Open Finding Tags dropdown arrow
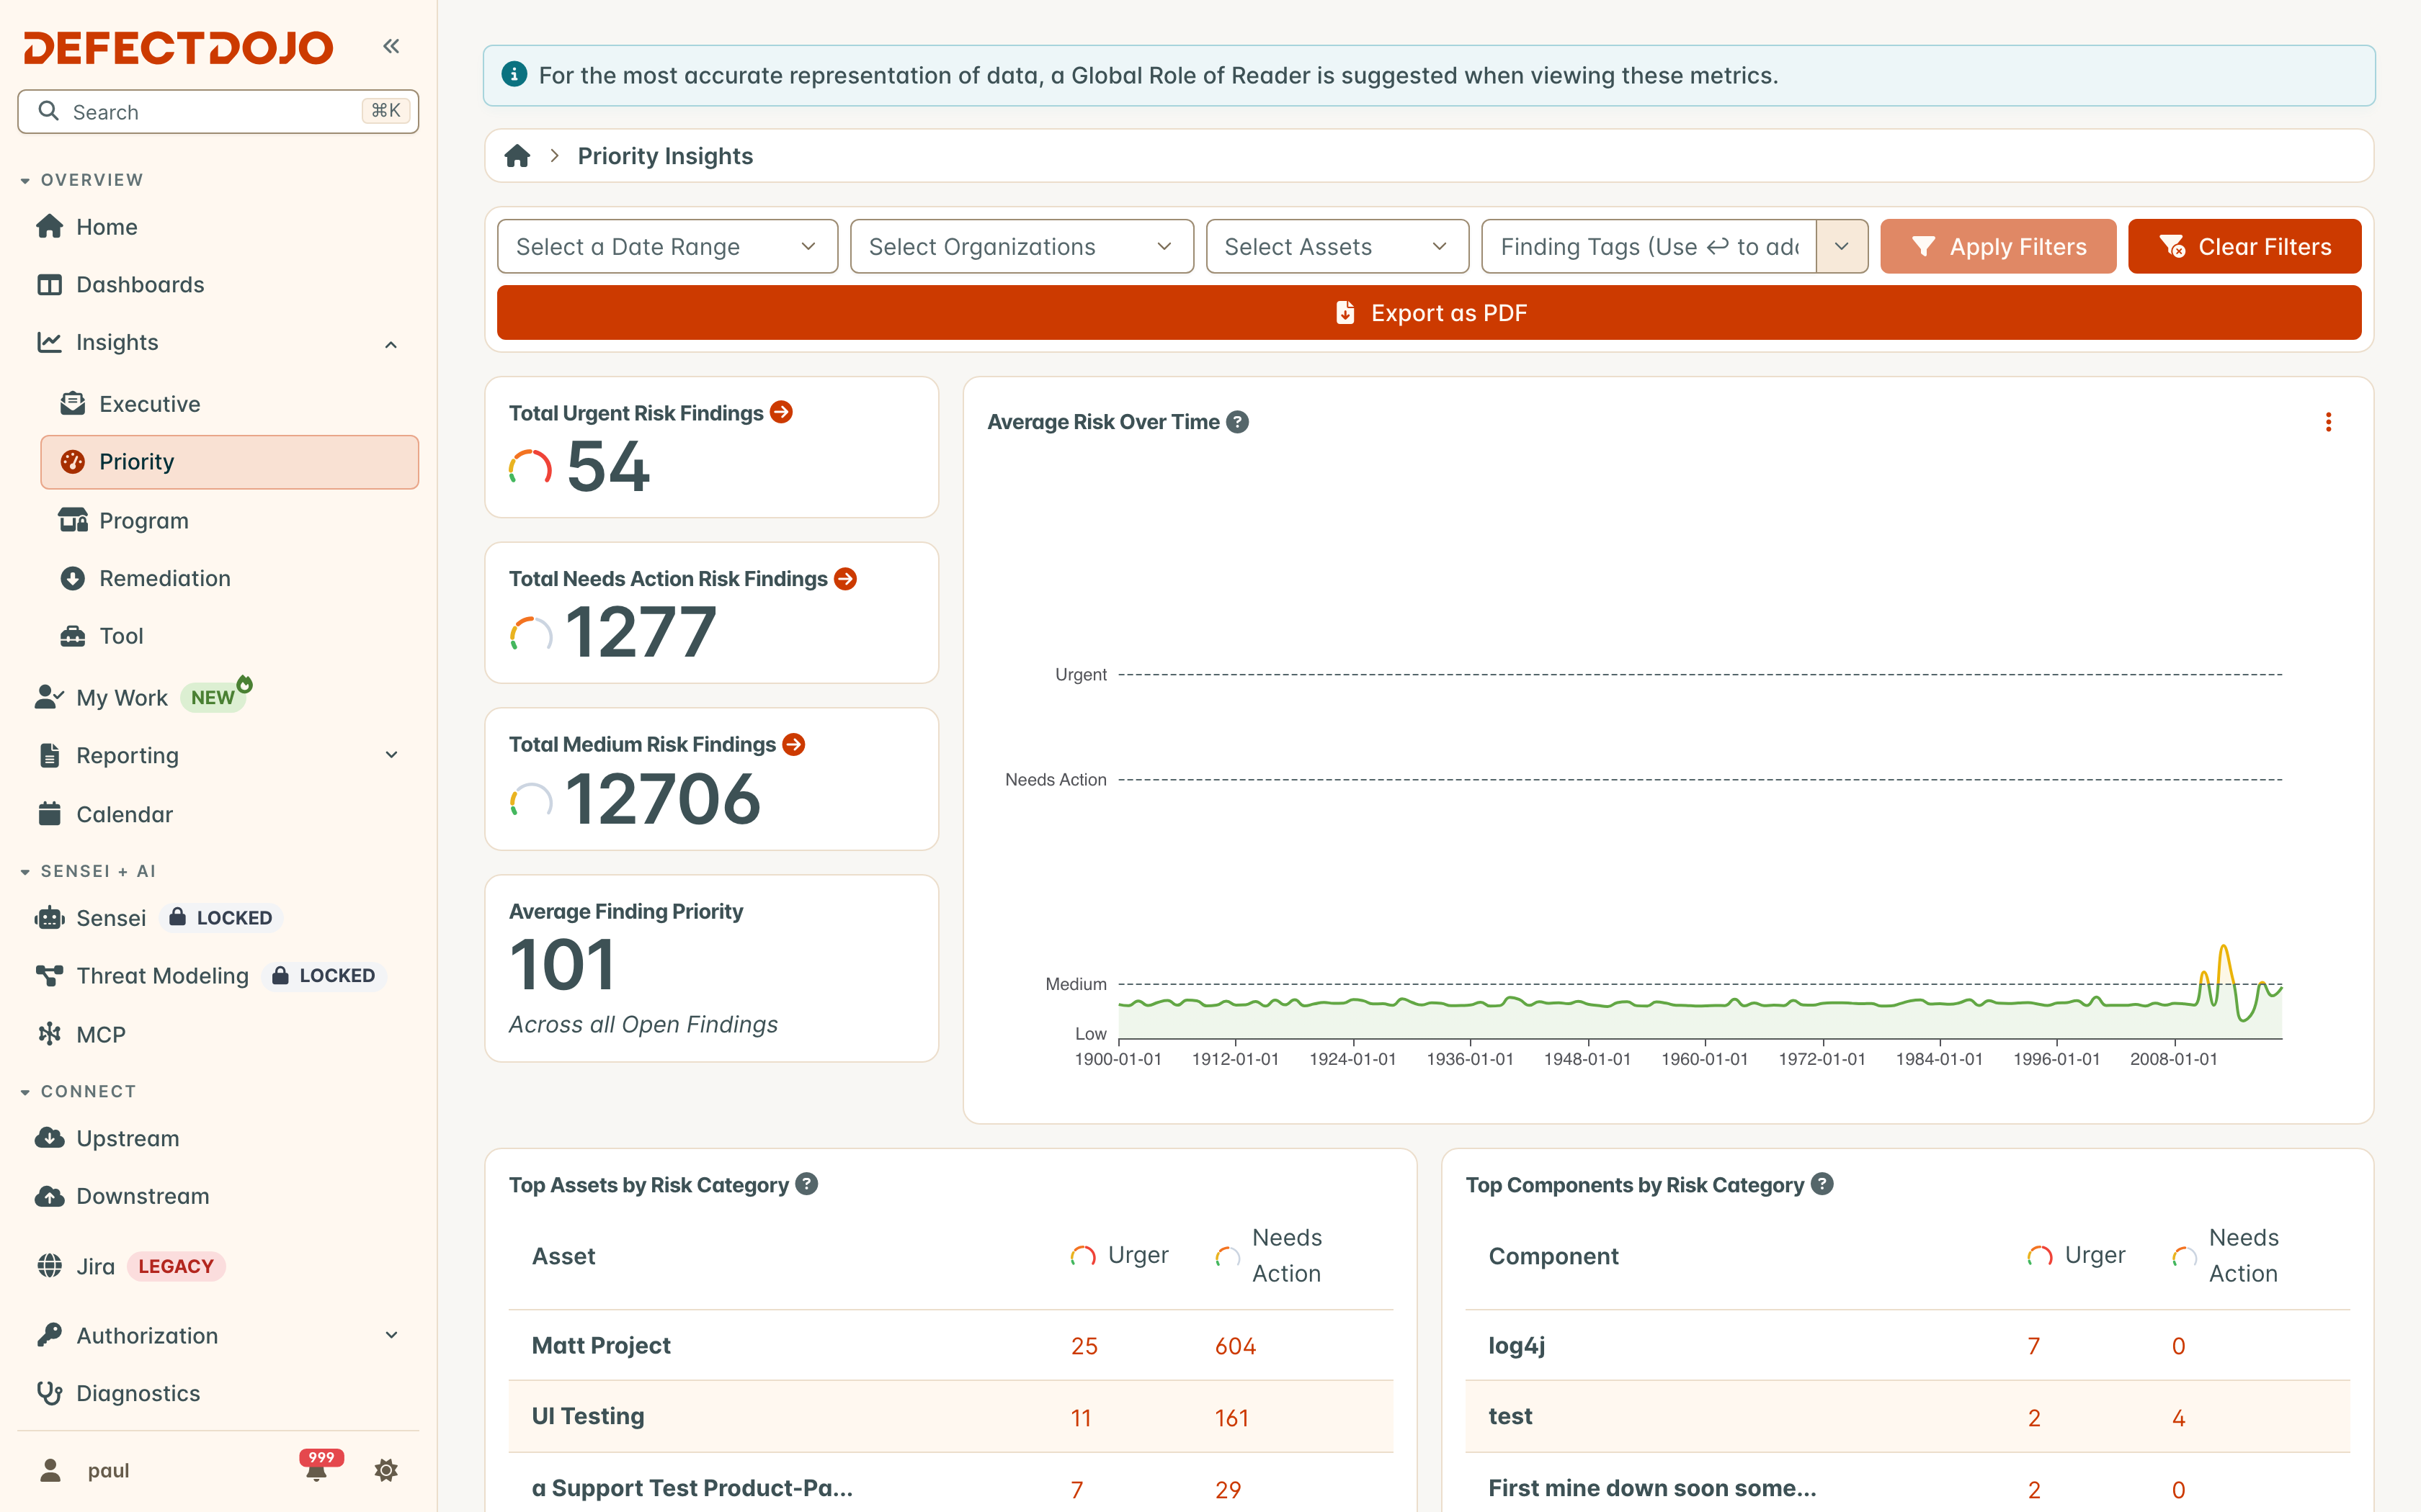Screen dimensions: 2421x1512 click(x=1842, y=247)
